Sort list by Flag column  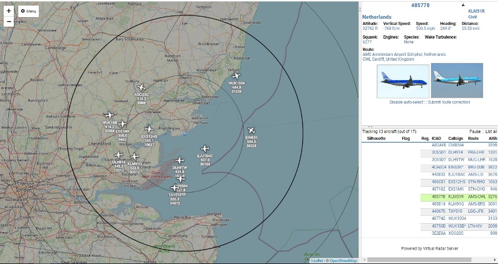pos(406,139)
